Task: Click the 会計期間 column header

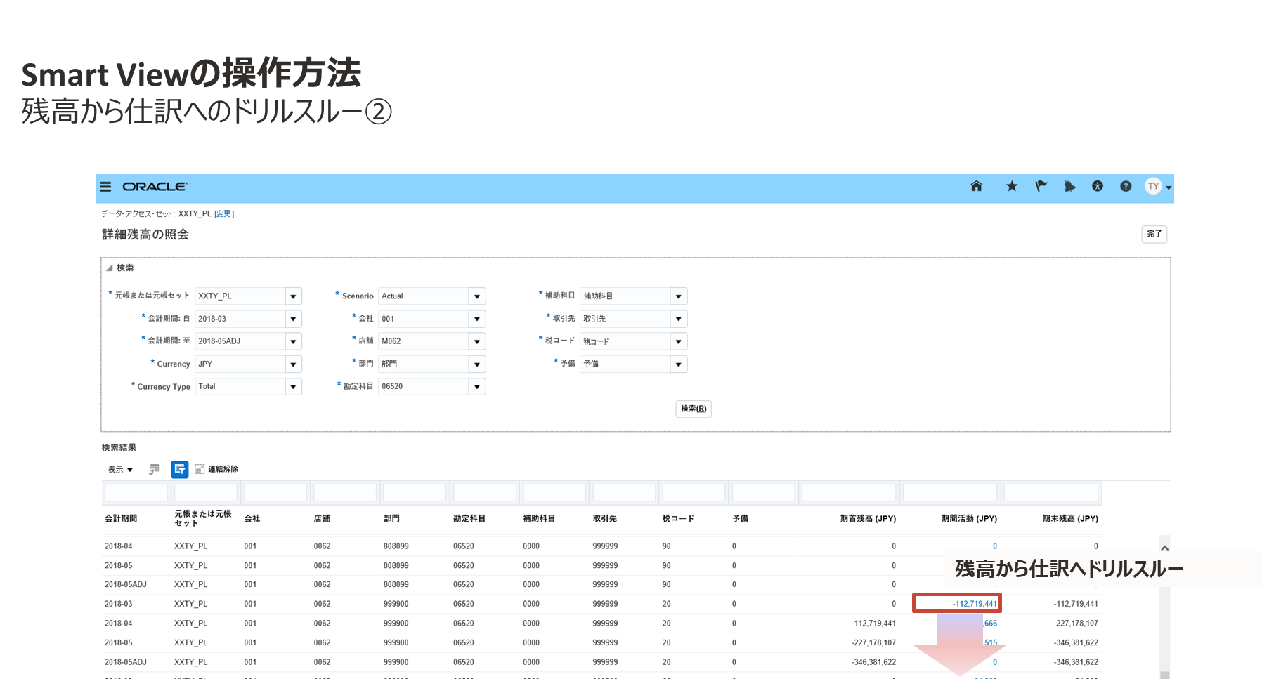Action: pyautogui.click(x=121, y=519)
